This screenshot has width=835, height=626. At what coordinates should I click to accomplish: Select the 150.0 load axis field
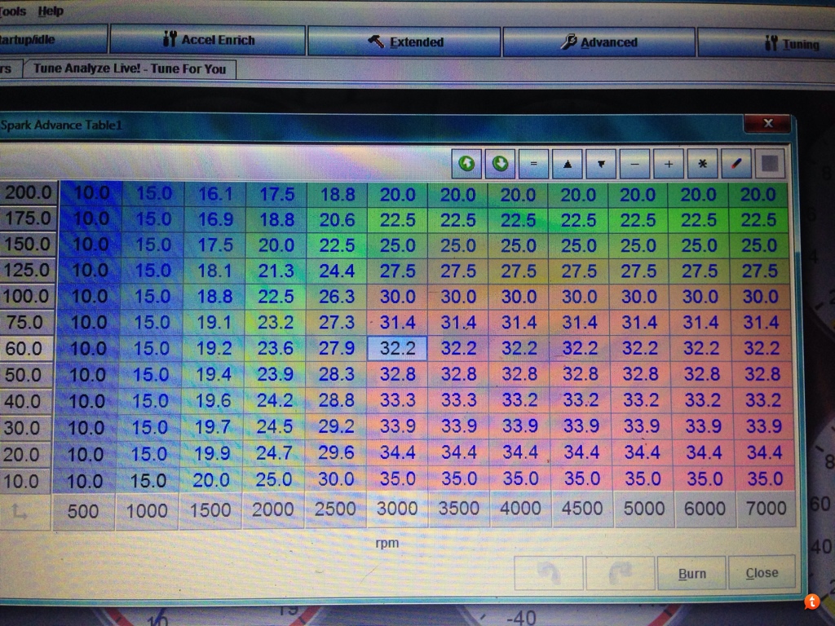[x=27, y=244]
